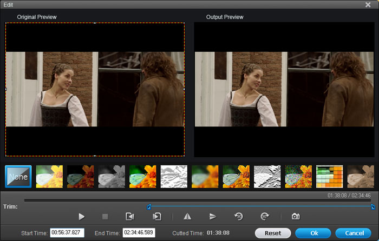Click the playback progress bar

198,200
